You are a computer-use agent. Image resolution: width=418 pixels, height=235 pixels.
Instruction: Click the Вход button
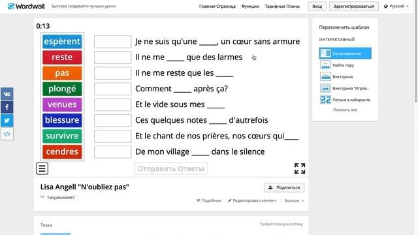click(x=317, y=6)
